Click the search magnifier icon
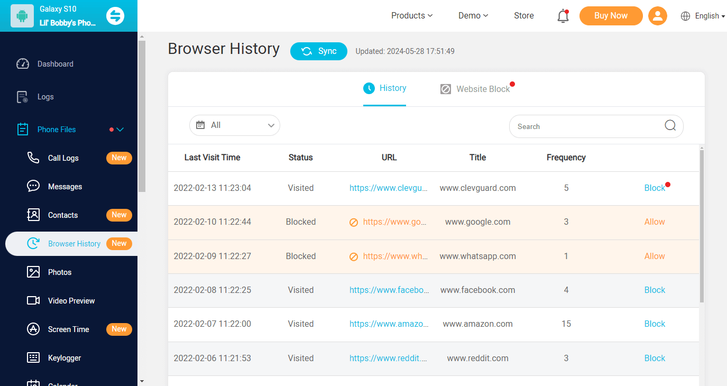727x386 pixels. (x=670, y=125)
